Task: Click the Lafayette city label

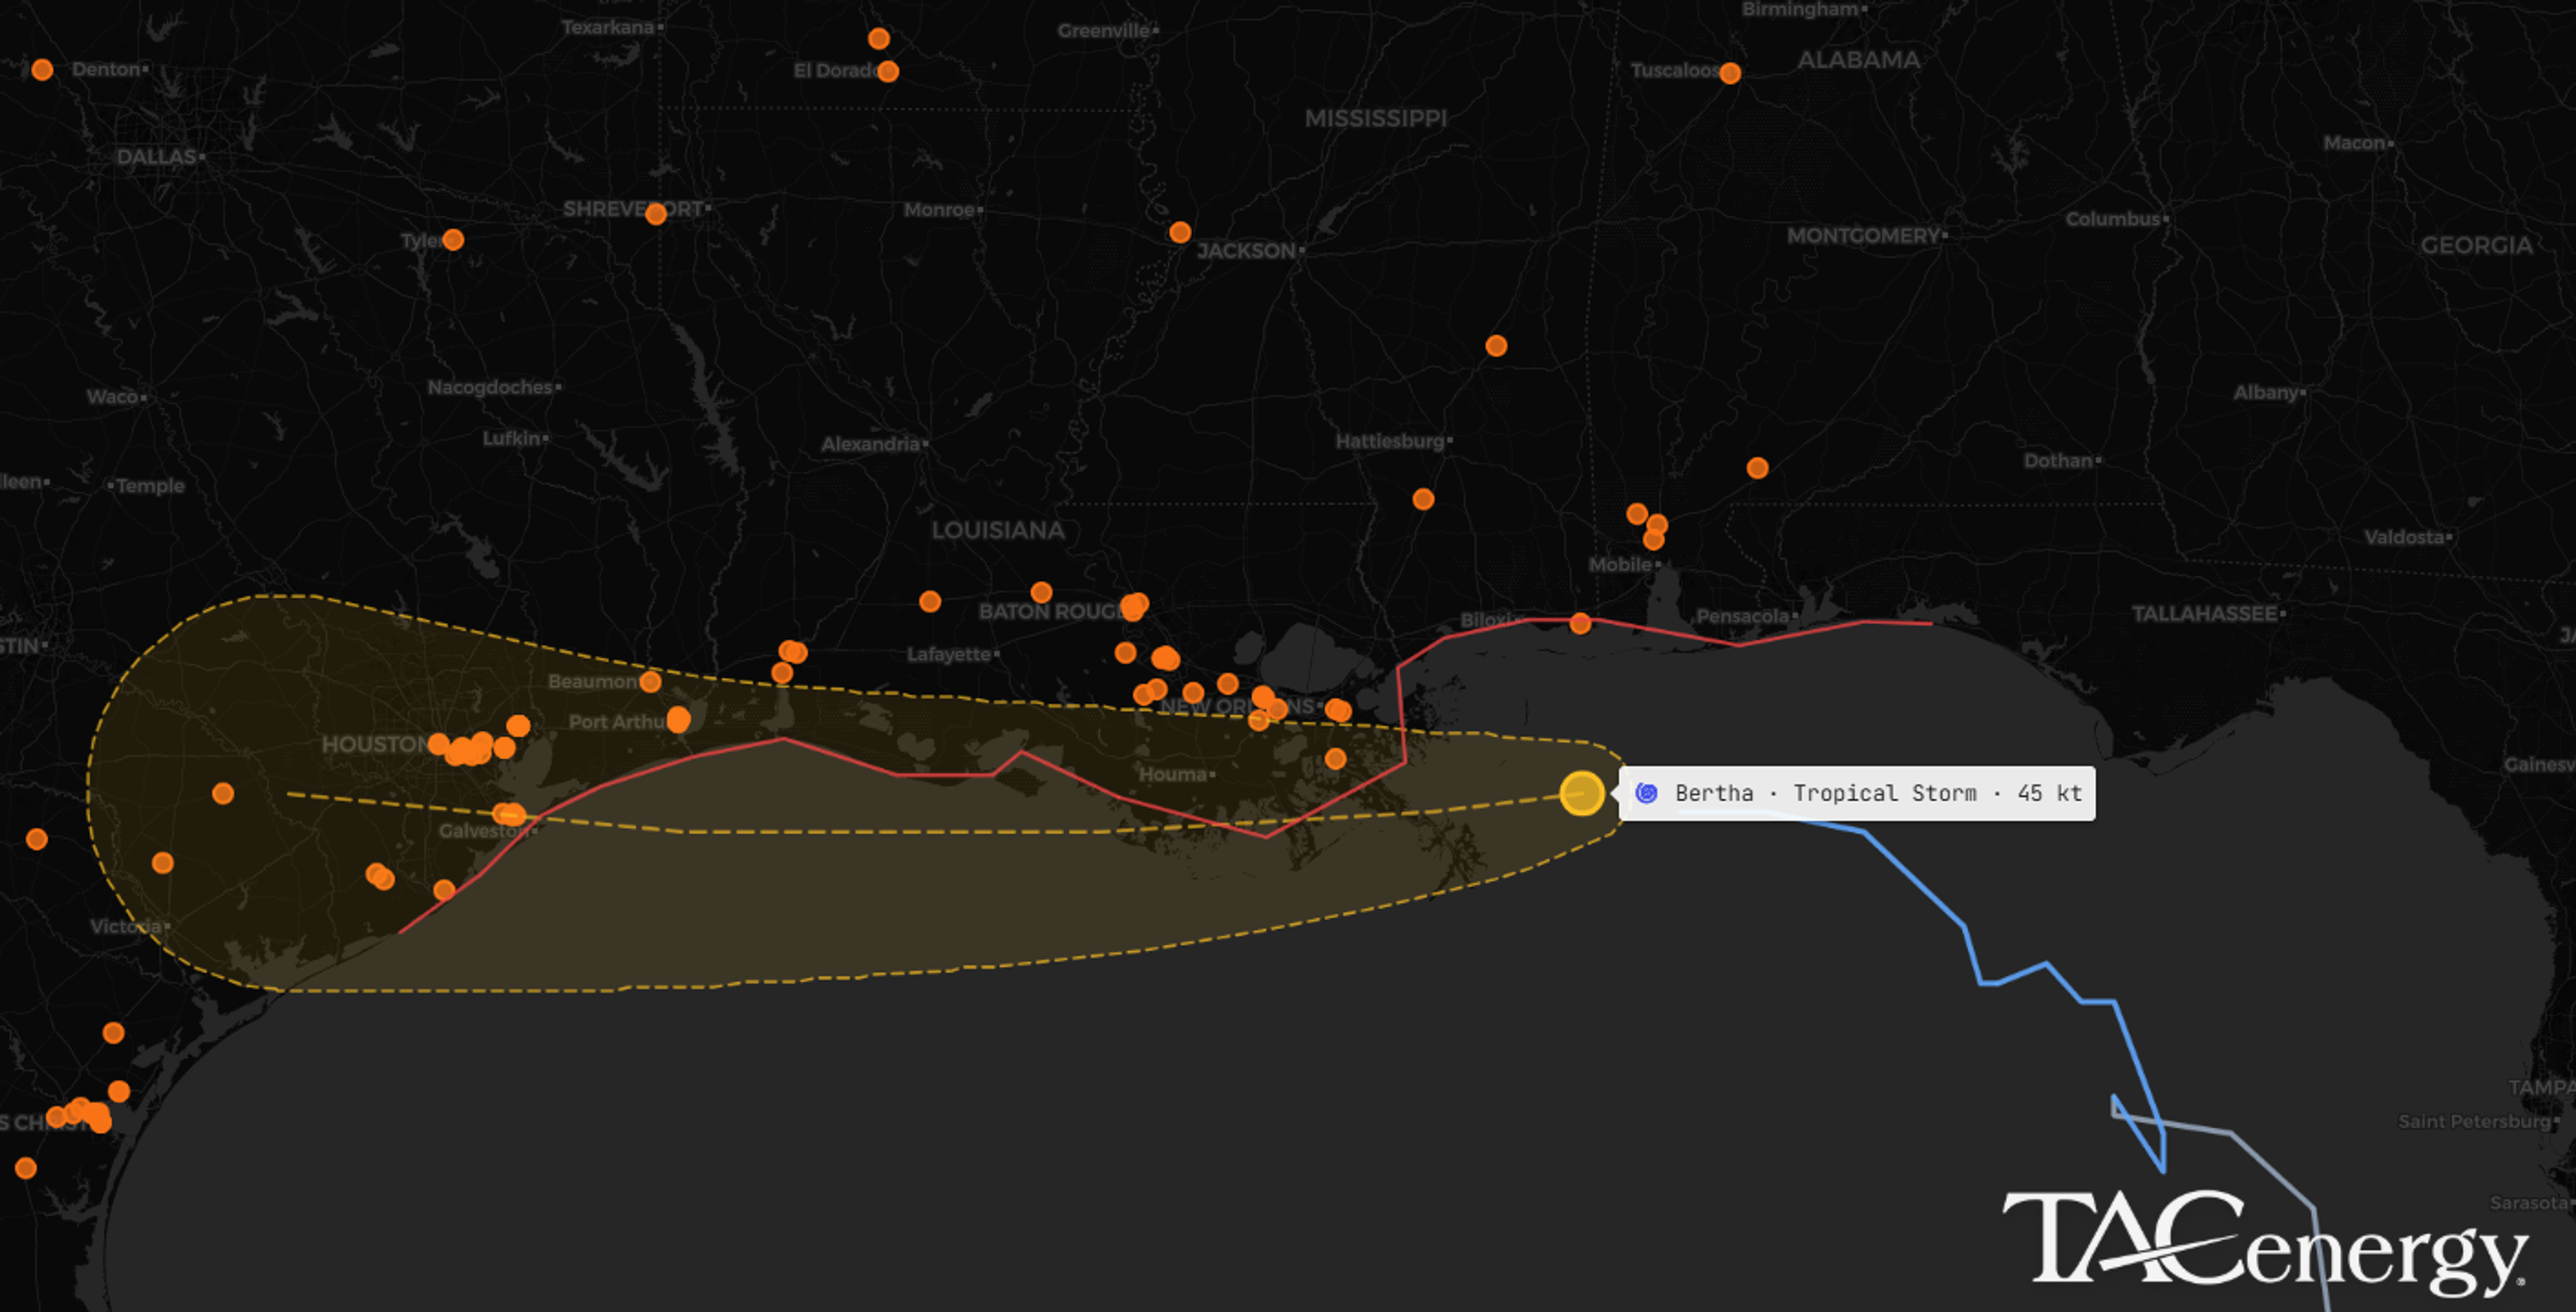Action: point(948,654)
